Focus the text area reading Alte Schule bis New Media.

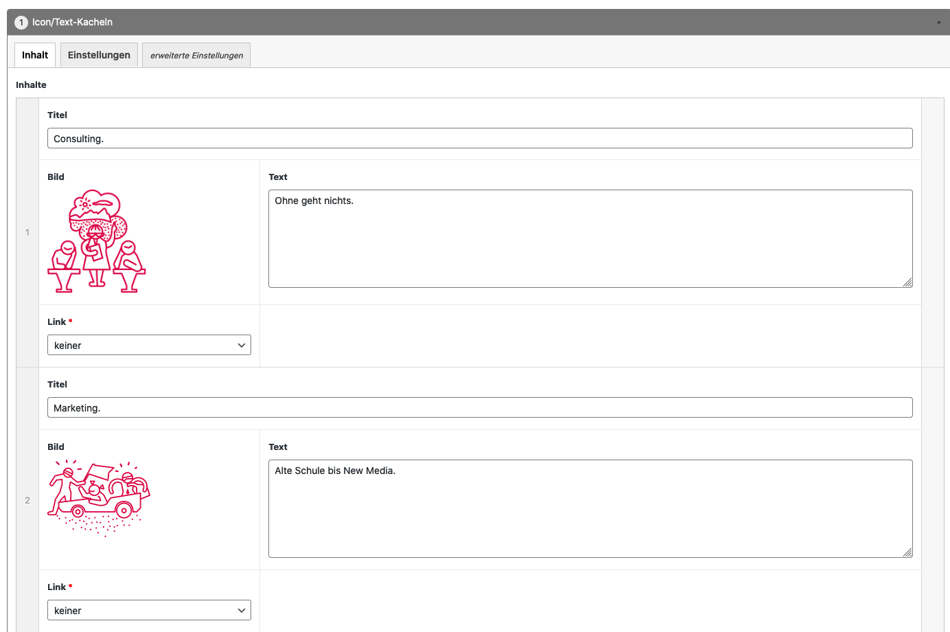590,508
